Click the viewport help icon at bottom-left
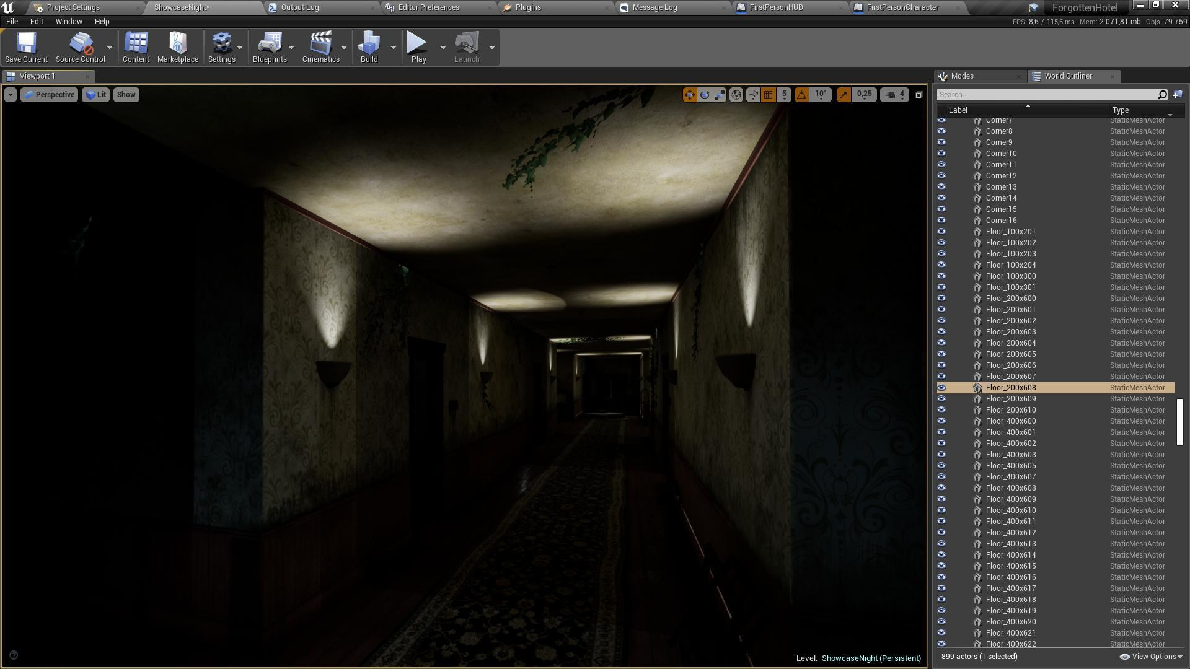 (x=14, y=655)
